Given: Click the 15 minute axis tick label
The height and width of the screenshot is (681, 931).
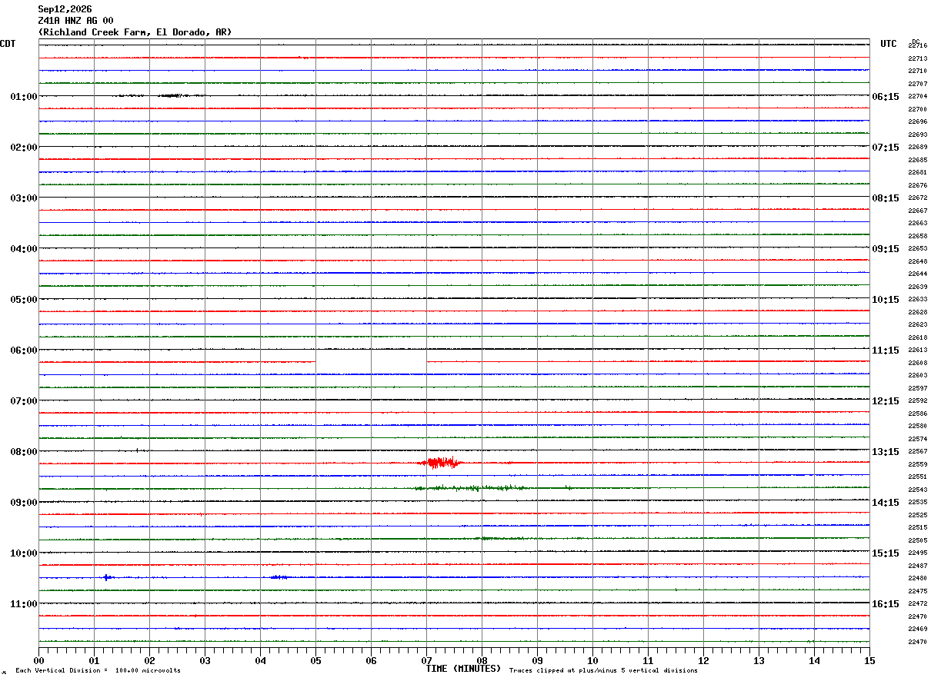Looking at the screenshot, I should tap(869, 660).
